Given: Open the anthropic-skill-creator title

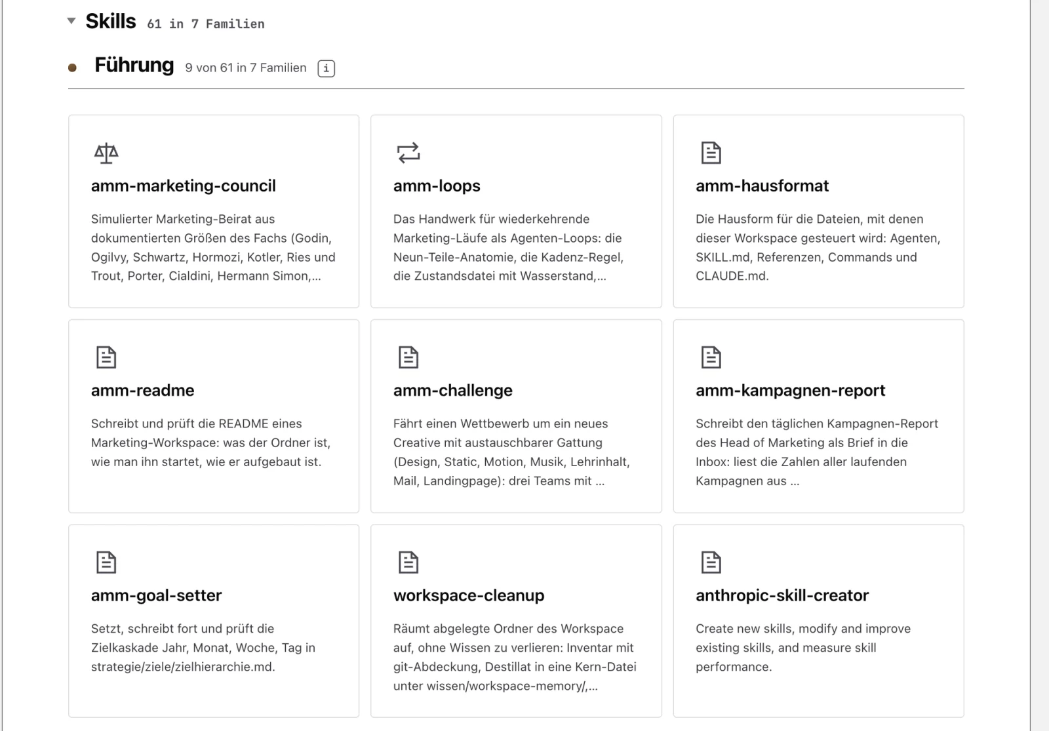Looking at the screenshot, I should pyautogui.click(x=782, y=595).
